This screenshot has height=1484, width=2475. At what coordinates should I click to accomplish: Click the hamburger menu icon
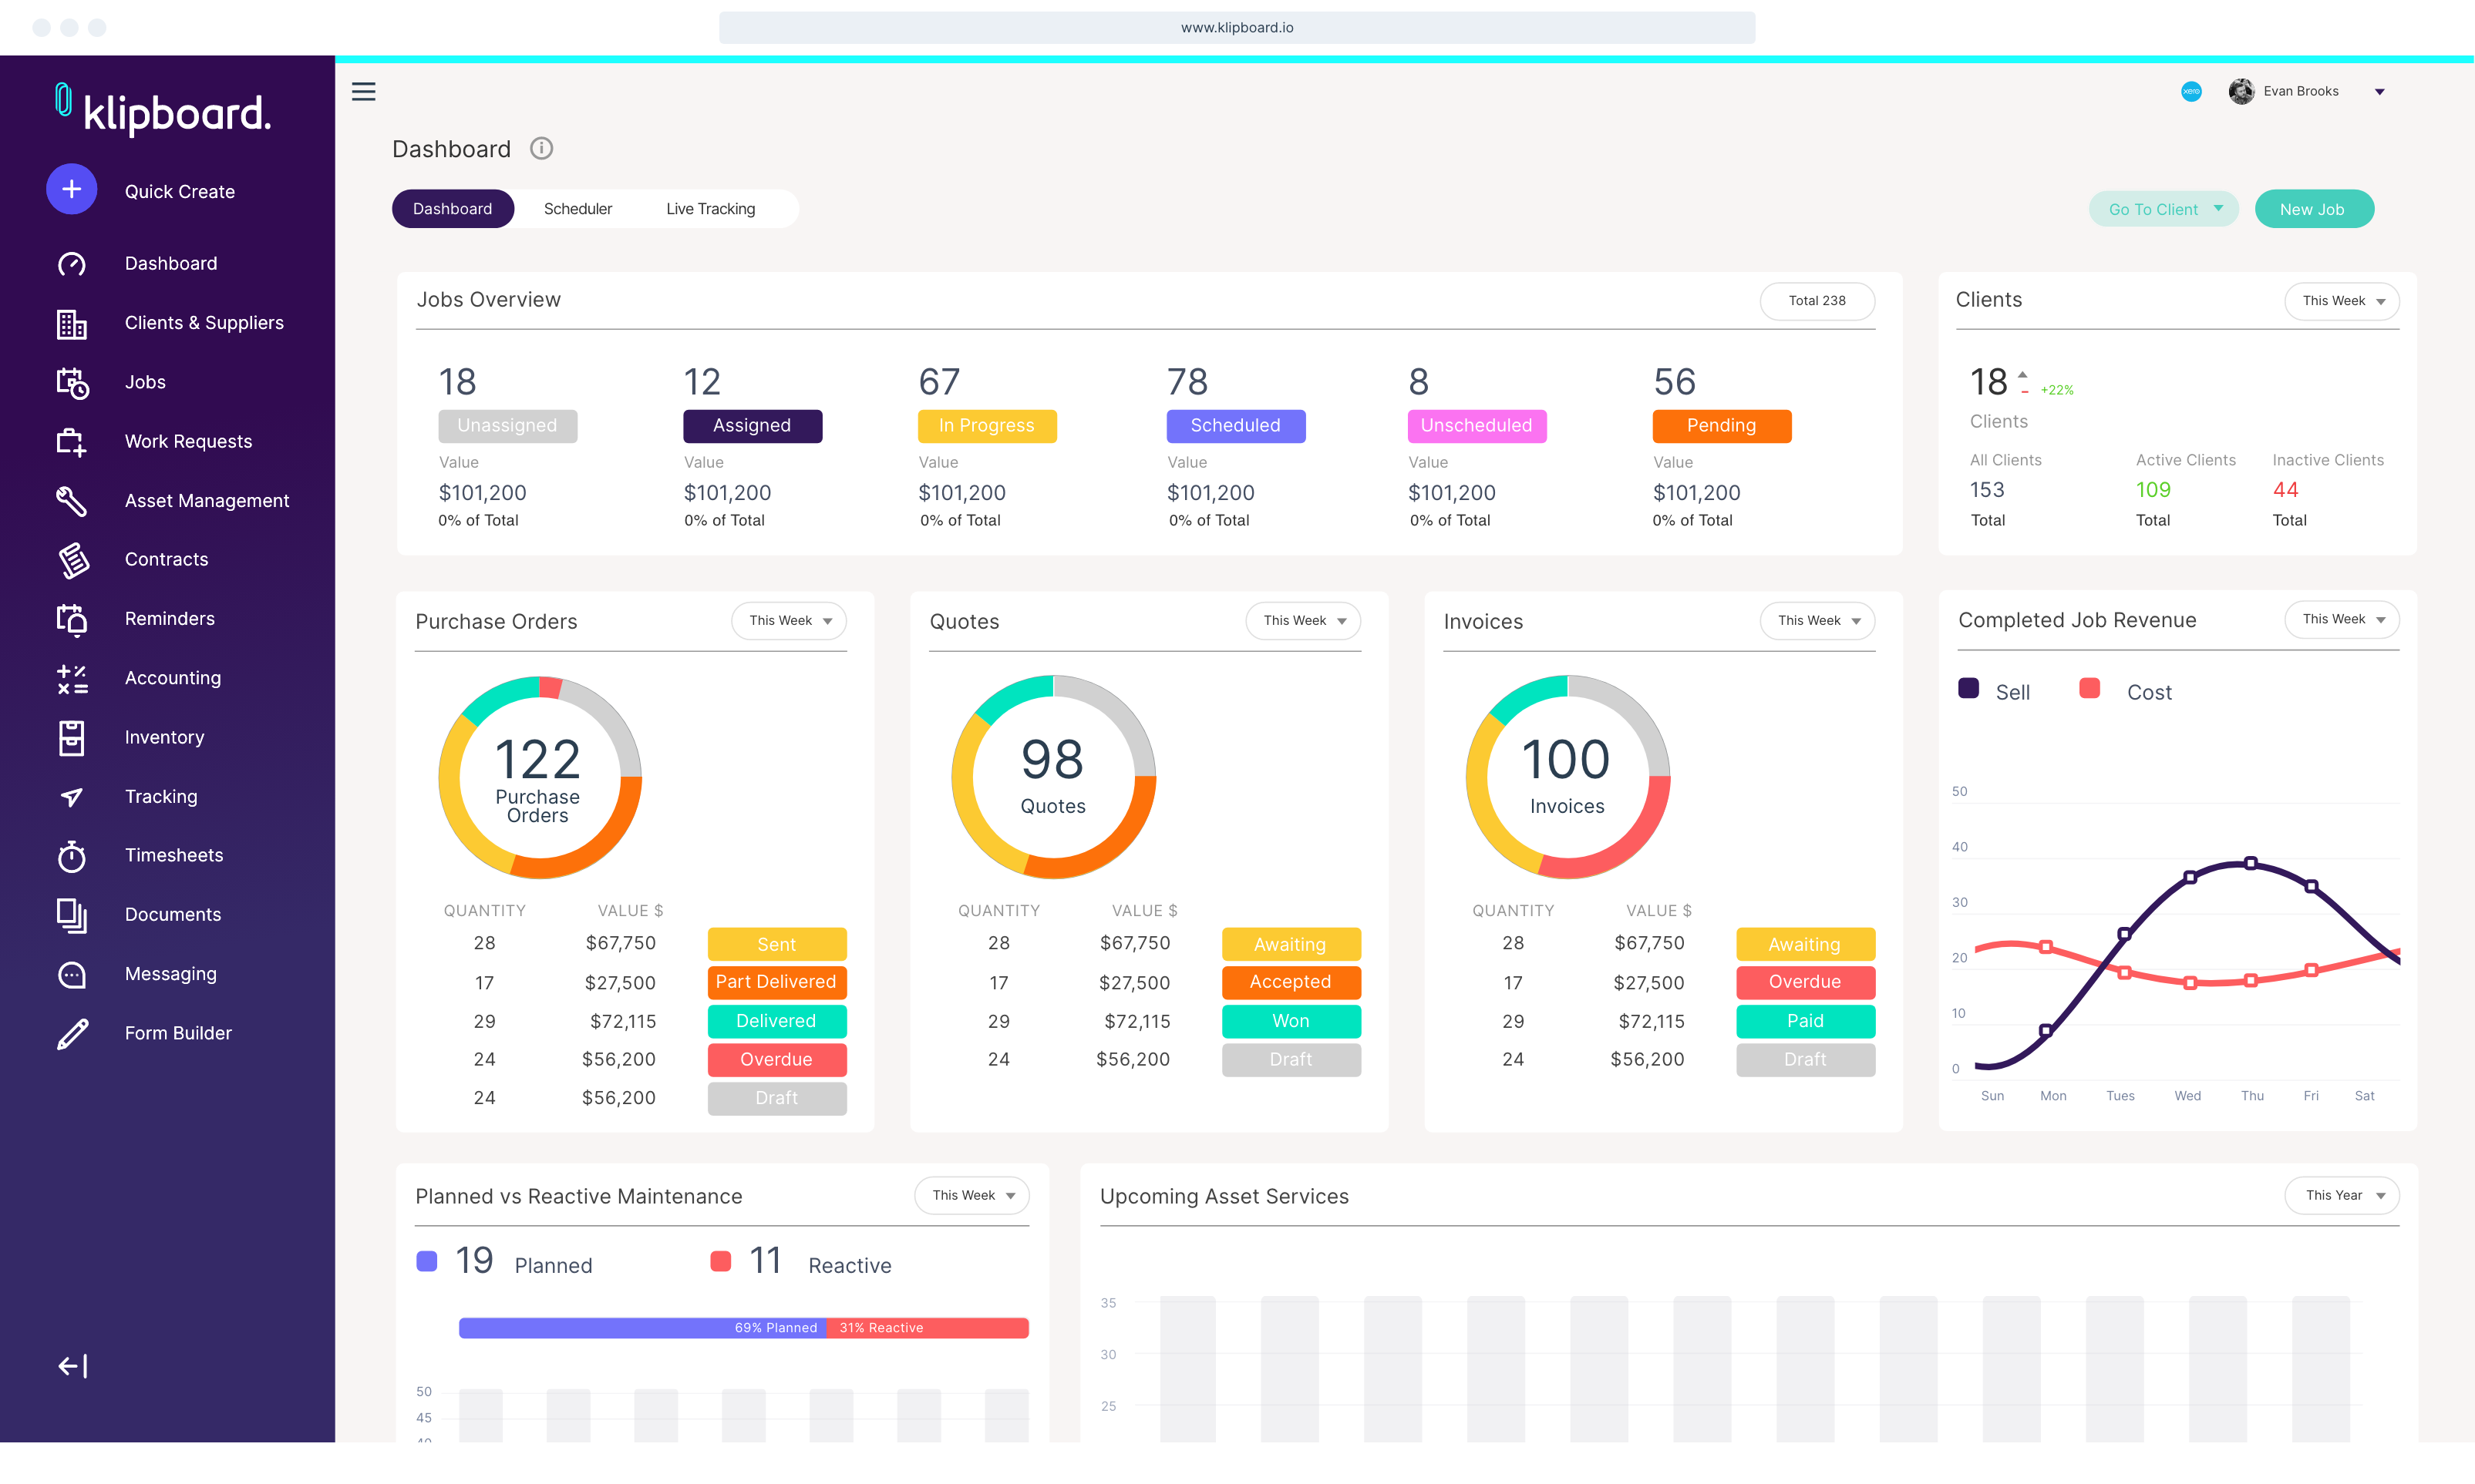[x=363, y=91]
